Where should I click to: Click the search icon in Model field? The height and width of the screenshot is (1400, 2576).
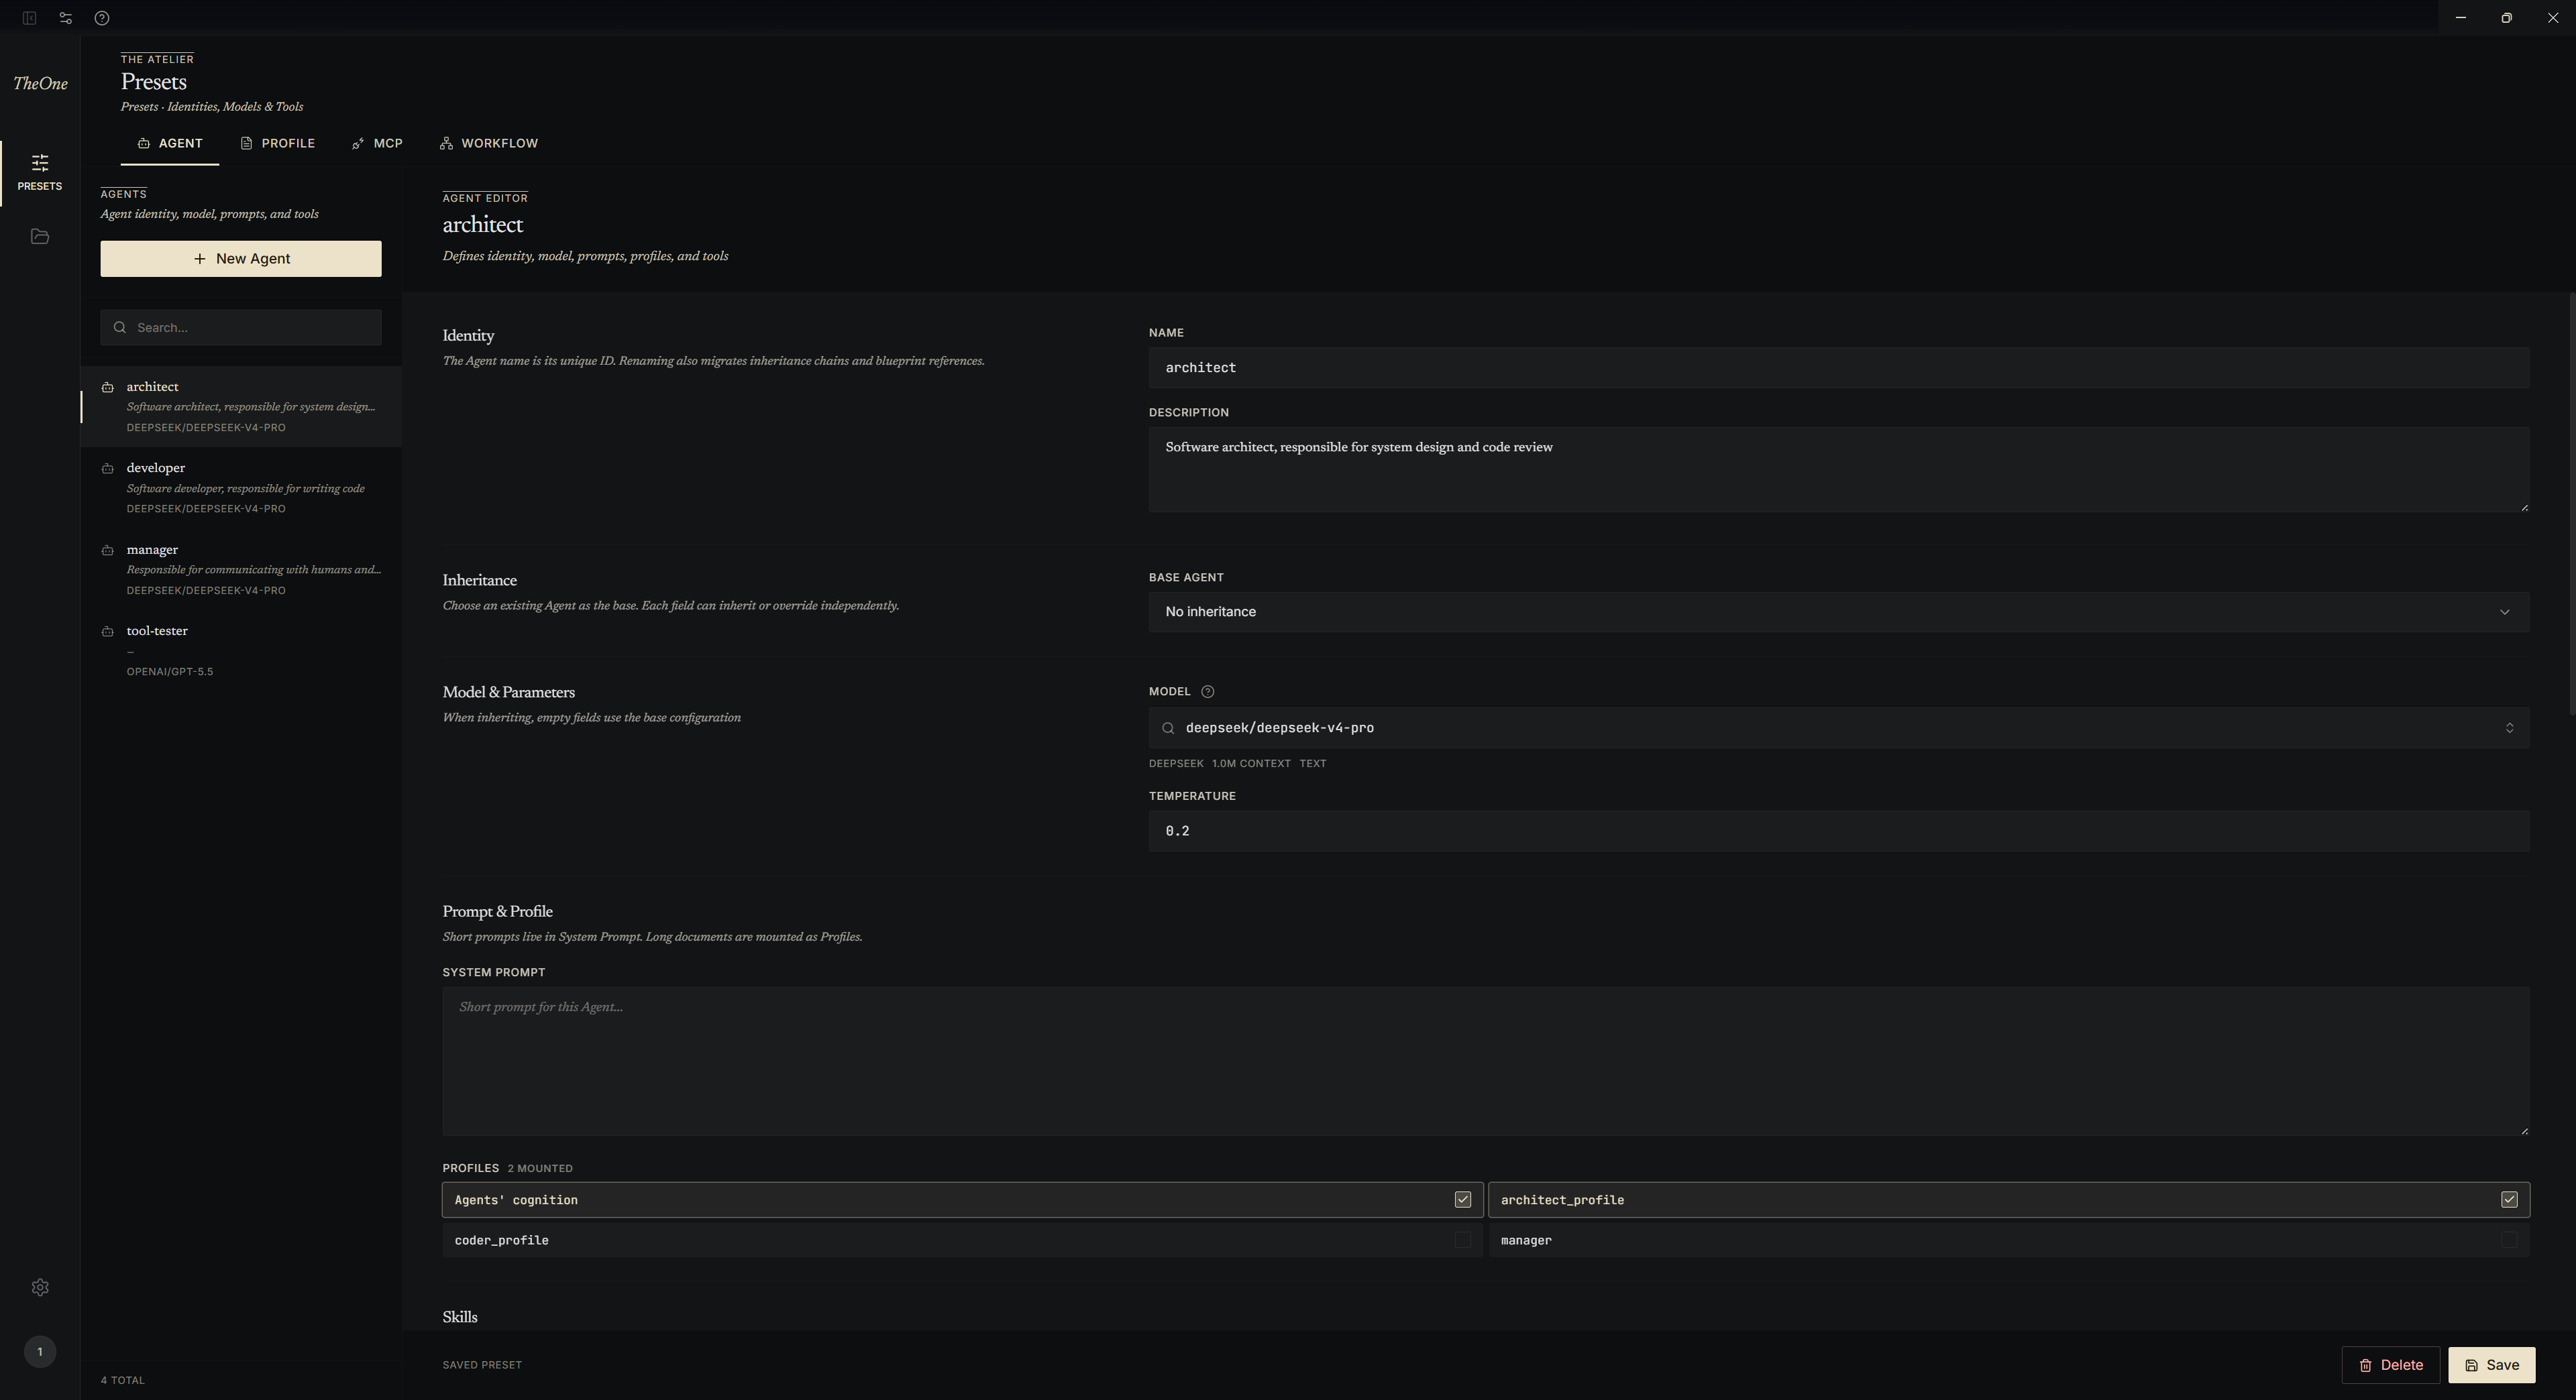point(1168,728)
